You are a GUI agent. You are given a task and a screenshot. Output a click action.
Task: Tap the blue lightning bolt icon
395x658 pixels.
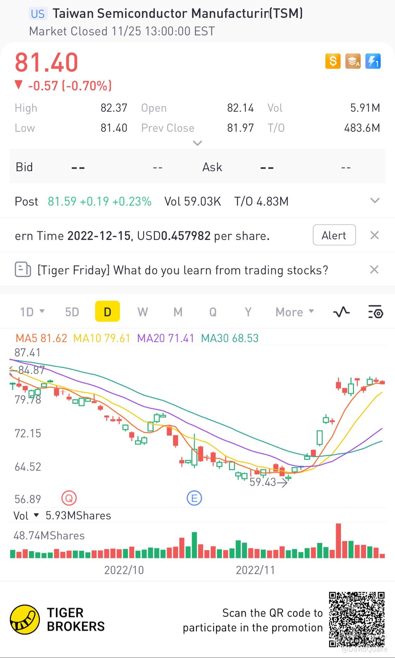[373, 61]
